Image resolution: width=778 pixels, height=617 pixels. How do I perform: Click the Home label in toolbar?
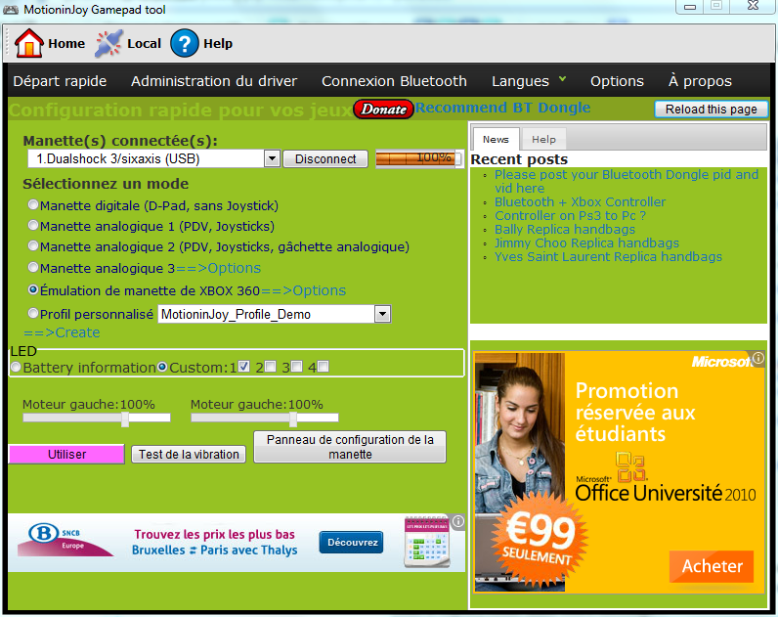[66, 44]
